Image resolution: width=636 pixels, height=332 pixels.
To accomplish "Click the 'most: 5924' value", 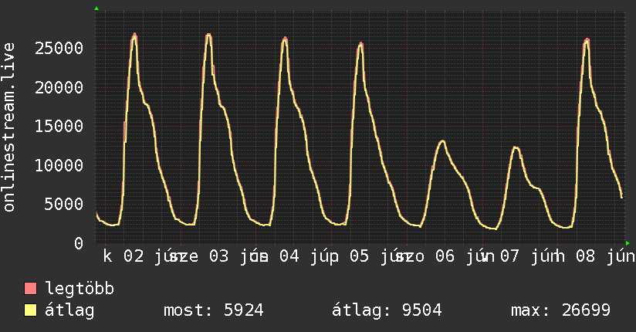I will (213, 310).
